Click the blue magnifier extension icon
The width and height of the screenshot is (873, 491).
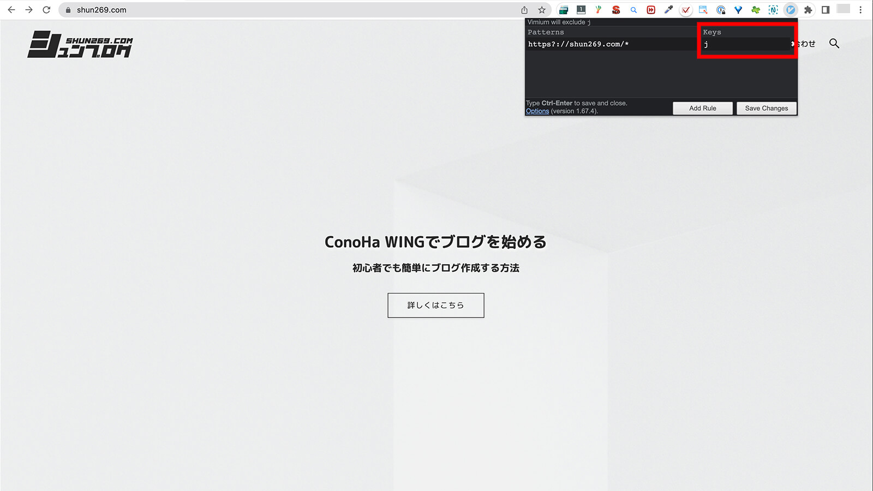633,10
